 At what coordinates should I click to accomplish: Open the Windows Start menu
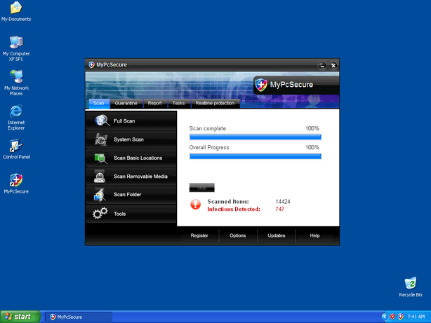(x=20, y=317)
